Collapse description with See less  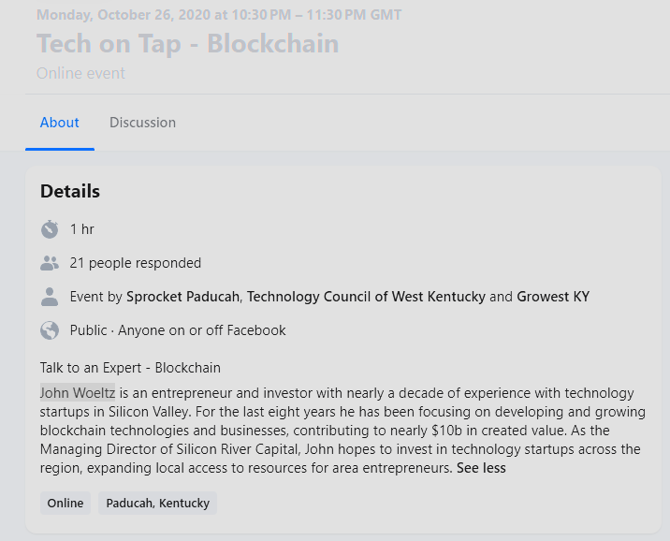click(481, 468)
